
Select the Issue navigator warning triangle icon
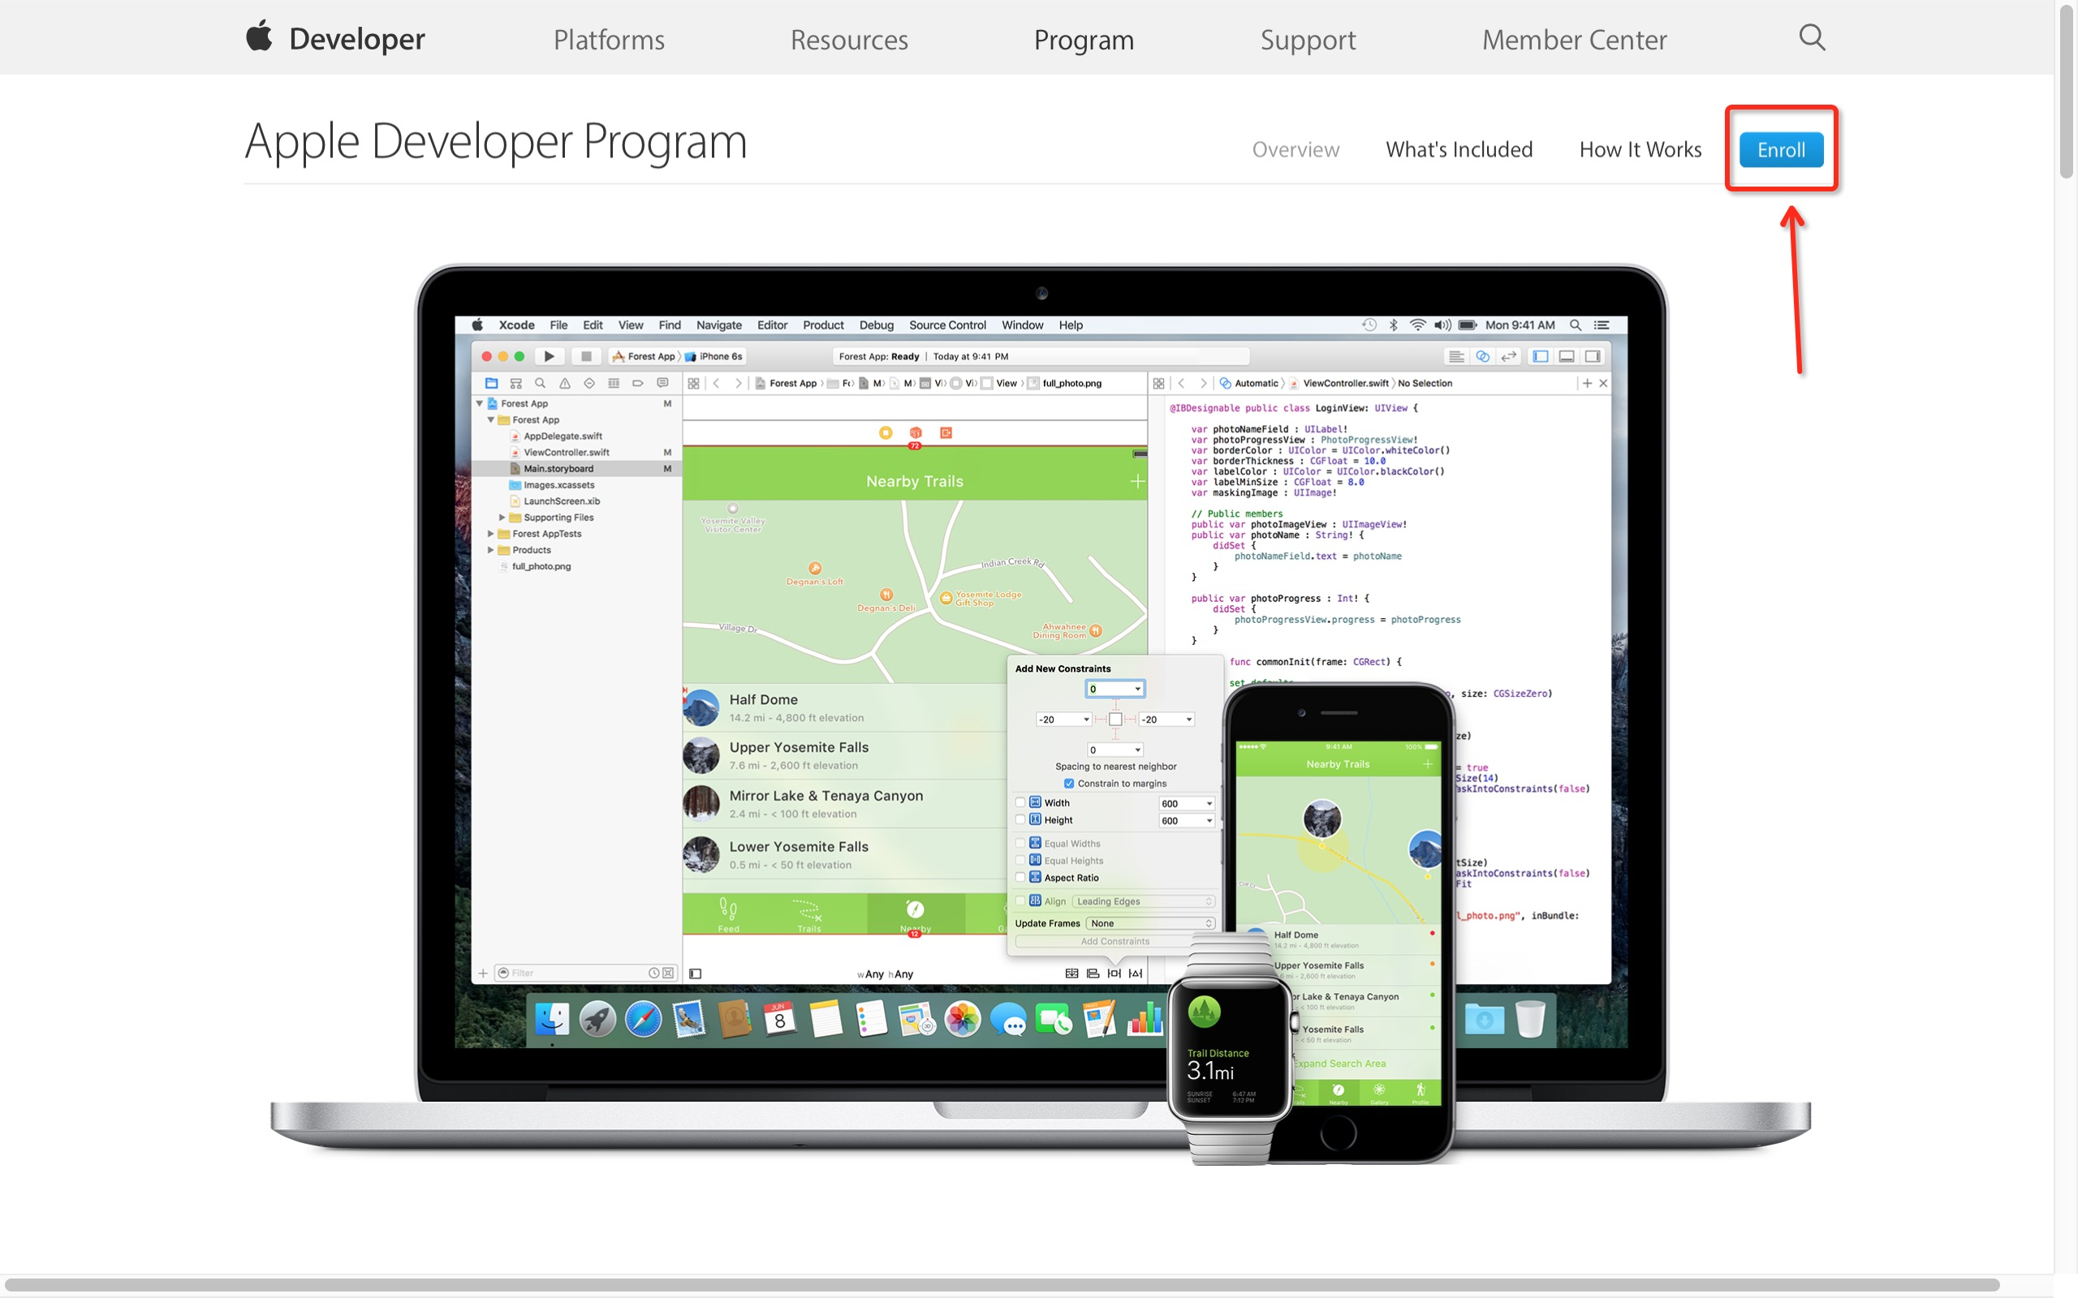click(x=564, y=383)
